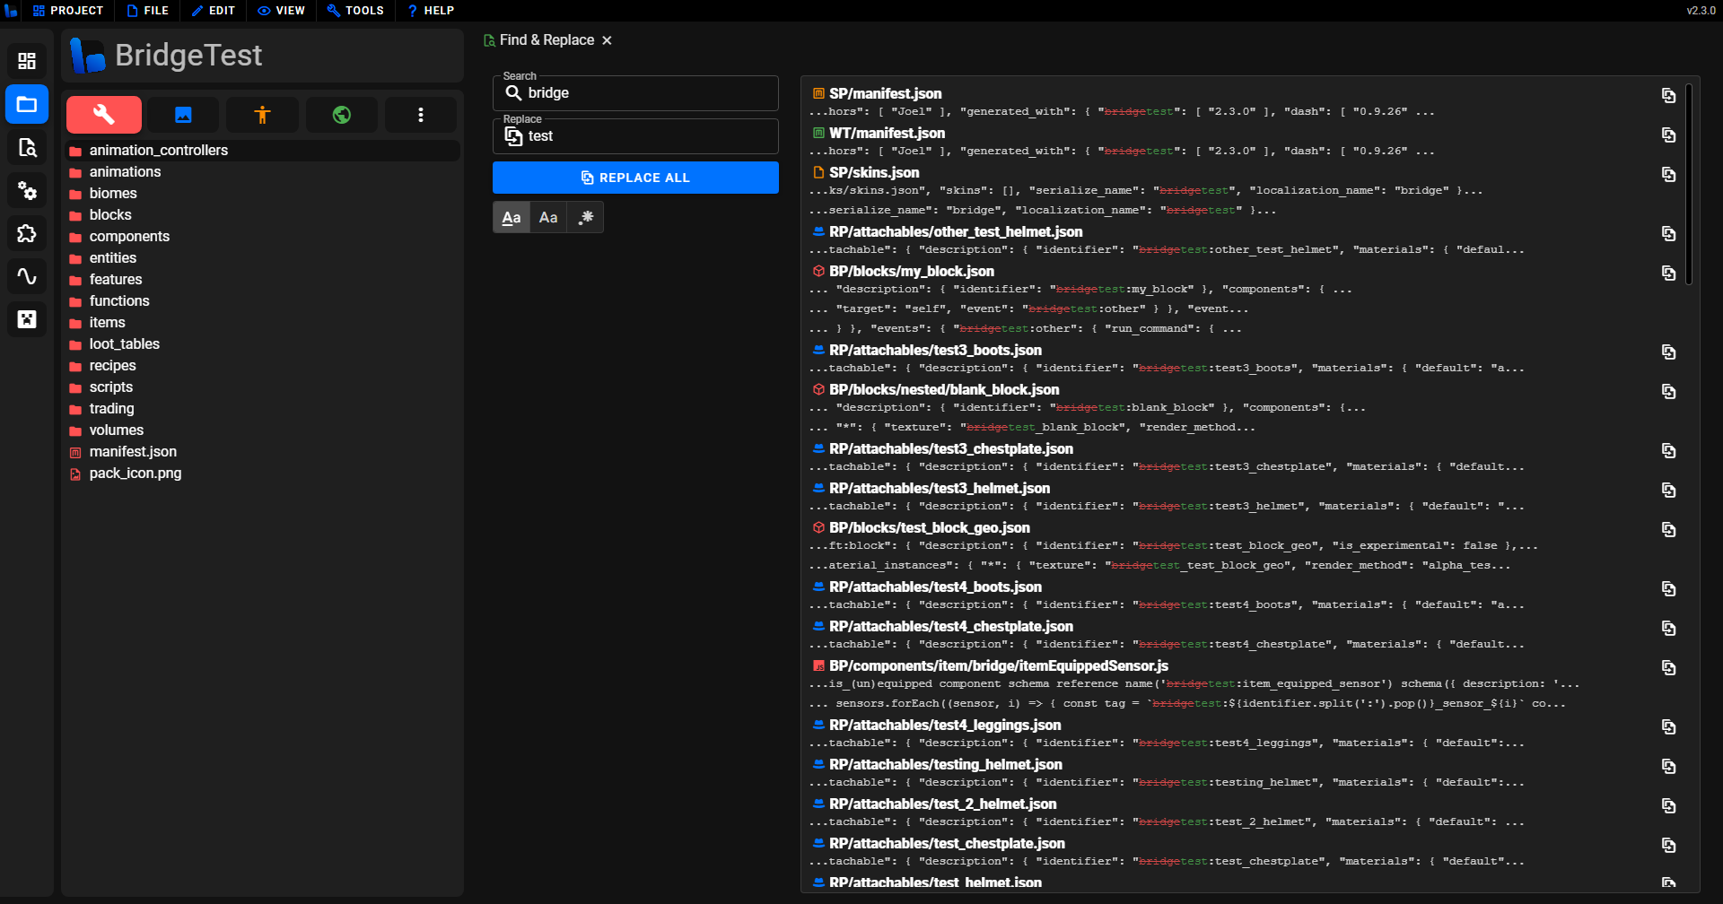Image resolution: width=1723 pixels, height=904 pixels.
Task: Open the extensions puzzle-piece sidebar icon
Action: click(27, 234)
